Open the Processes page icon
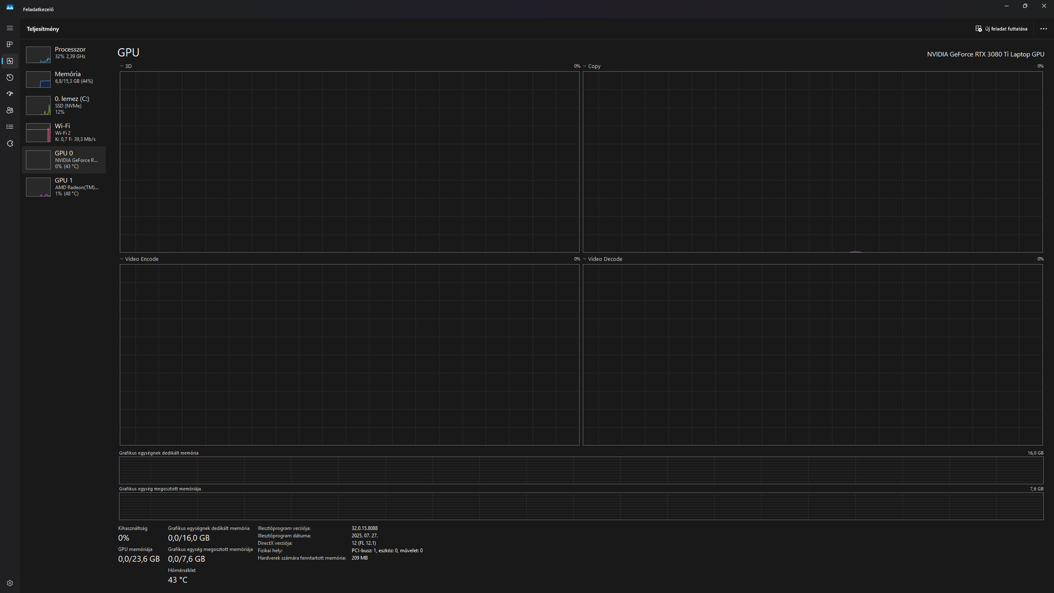 click(10, 45)
